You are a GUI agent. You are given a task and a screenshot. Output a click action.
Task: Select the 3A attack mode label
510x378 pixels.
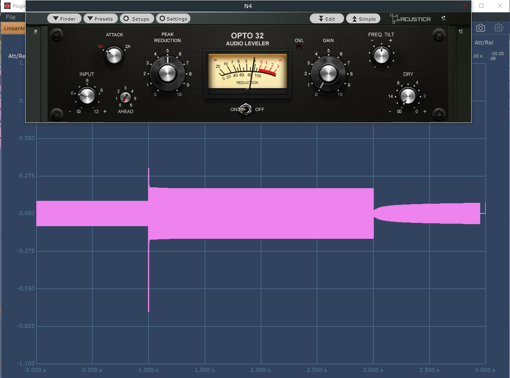tap(100, 47)
